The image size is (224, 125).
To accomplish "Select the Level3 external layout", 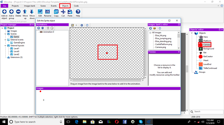I will [17, 52].
